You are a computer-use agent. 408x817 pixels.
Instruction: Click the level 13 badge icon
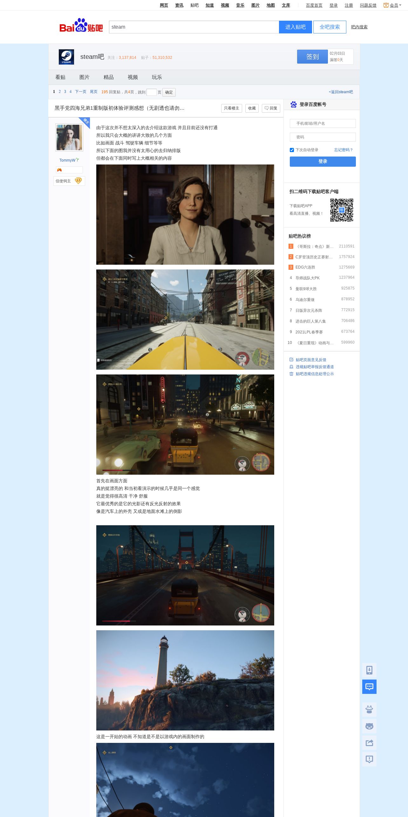coord(78,181)
